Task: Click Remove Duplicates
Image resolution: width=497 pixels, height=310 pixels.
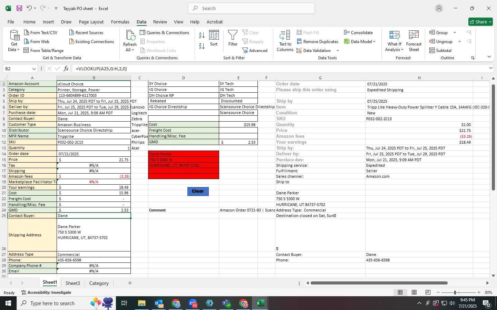Action: (x=317, y=41)
